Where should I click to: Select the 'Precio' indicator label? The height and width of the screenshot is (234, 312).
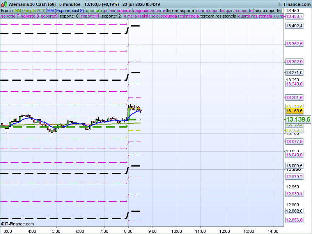tap(7, 11)
